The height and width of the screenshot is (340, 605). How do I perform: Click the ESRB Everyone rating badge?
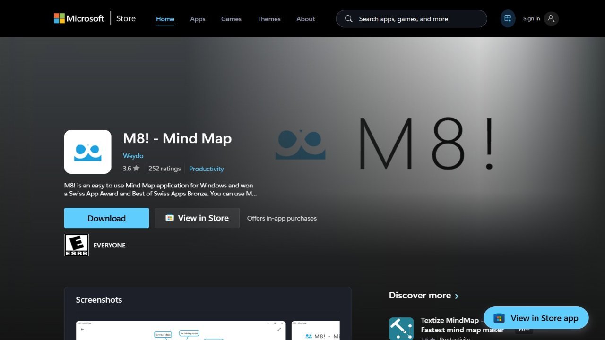click(77, 245)
